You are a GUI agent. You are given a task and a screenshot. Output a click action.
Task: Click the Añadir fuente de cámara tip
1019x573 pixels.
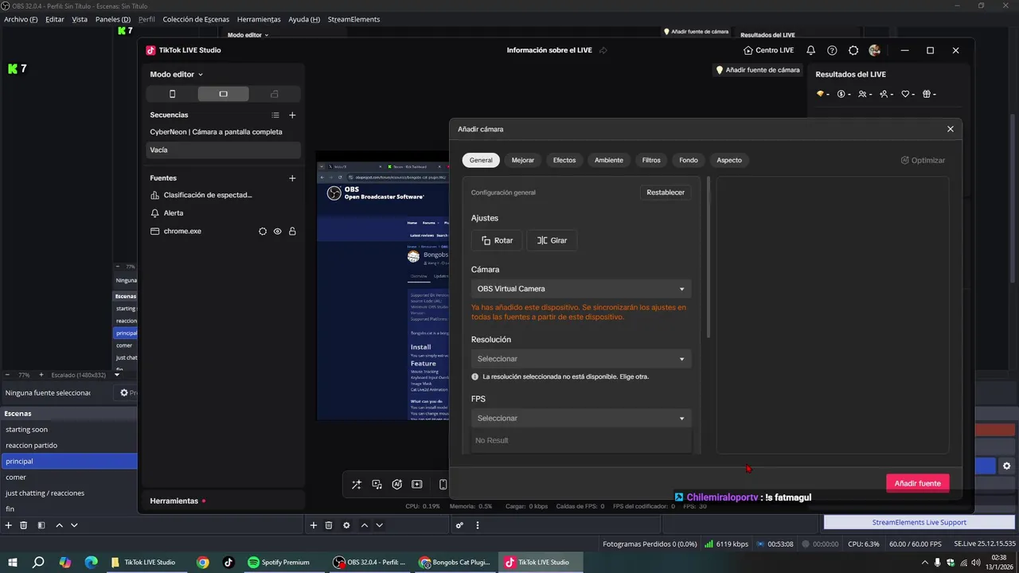758,70
